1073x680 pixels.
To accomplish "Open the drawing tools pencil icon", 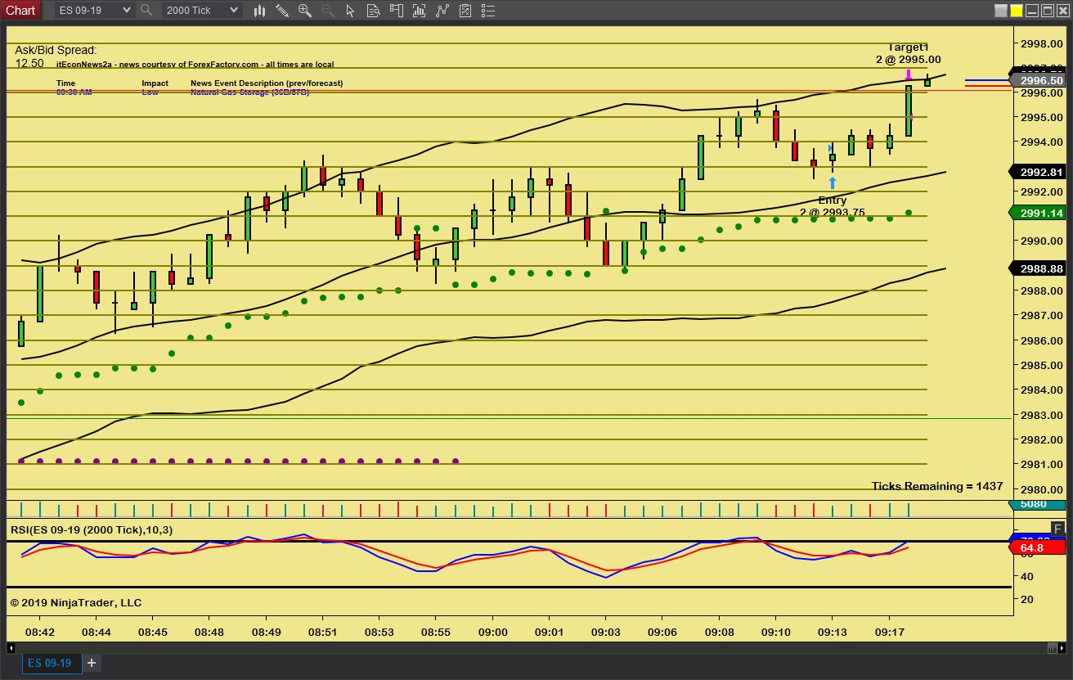I will (282, 11).
